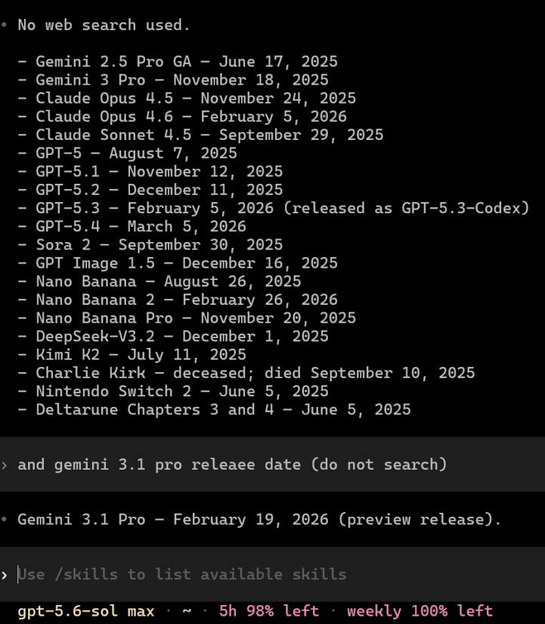Click the 'Deltarune Chapters 3 and 4' line
This screenshot has height=624, width=545.
click(x=215, y=409)
